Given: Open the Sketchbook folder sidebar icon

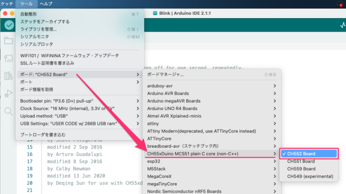Looking at the screenshot, I should point(8,41).
